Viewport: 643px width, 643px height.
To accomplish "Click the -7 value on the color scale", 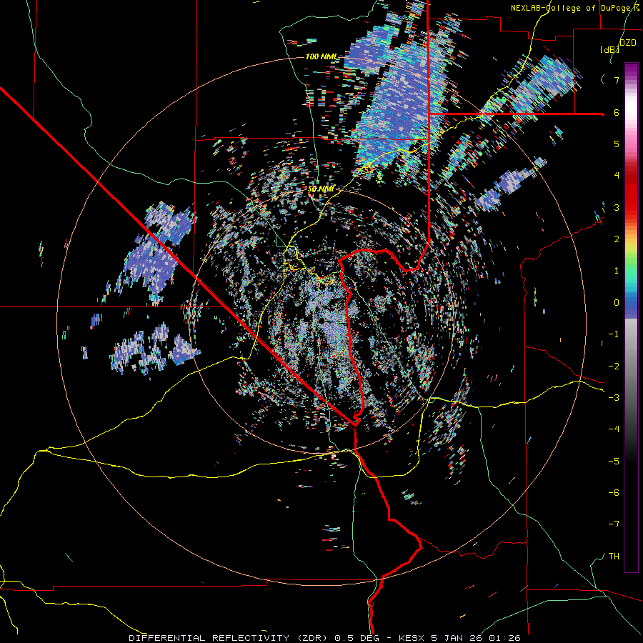I will pos(614,524).
